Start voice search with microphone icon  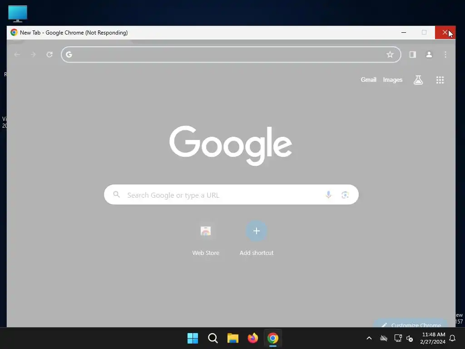pyautogui.click(x=328, y=194)
